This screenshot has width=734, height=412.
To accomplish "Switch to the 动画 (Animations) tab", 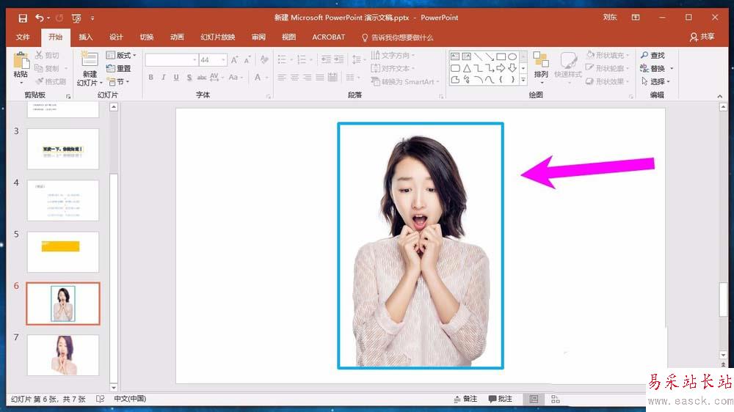I will tap(177, 37).
